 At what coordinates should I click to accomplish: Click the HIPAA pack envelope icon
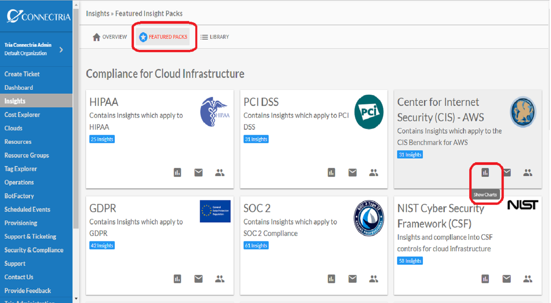(x=198, y=173)
